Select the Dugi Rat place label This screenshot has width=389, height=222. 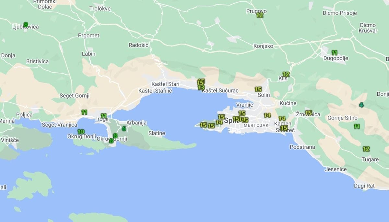tap(364, 186)
